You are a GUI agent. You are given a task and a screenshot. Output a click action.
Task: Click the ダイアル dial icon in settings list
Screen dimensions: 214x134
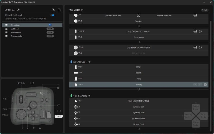76,47
